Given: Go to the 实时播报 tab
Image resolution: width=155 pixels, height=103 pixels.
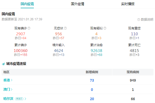Looking at the screenshot, I should pyautogui.click(x=128, y=4).
